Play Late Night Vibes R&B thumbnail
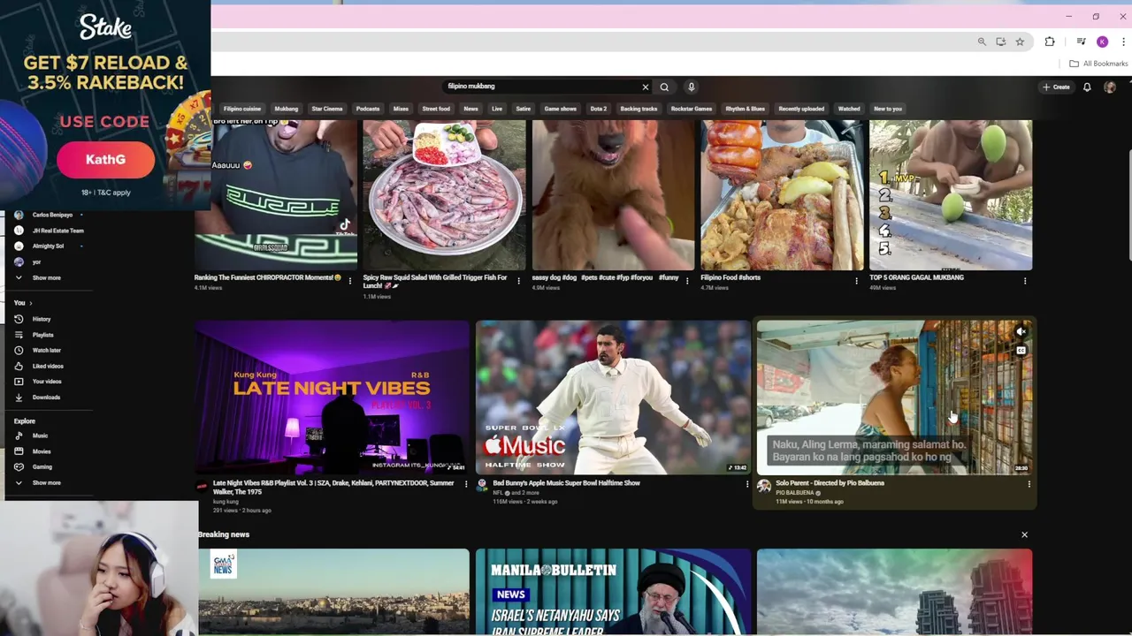1132x636 pixels. [x=333, y=397]
